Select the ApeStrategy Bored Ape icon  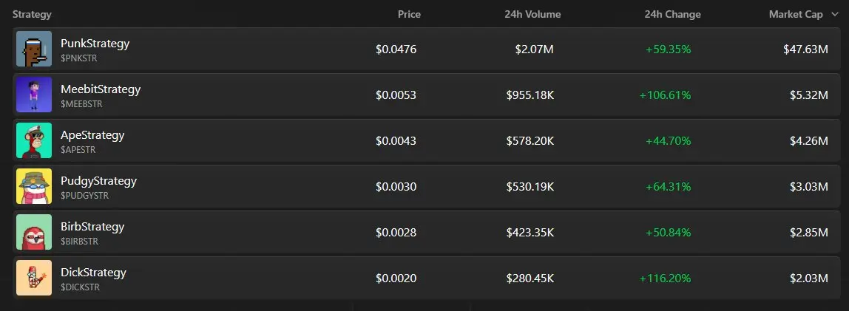pyautogui.click(x=34, y=140)
